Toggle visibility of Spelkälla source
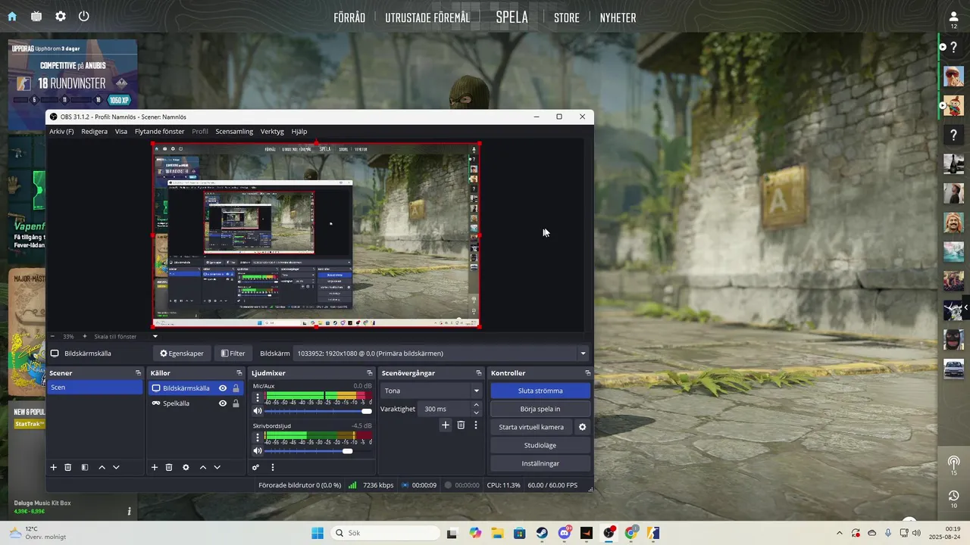 [223, 403]
